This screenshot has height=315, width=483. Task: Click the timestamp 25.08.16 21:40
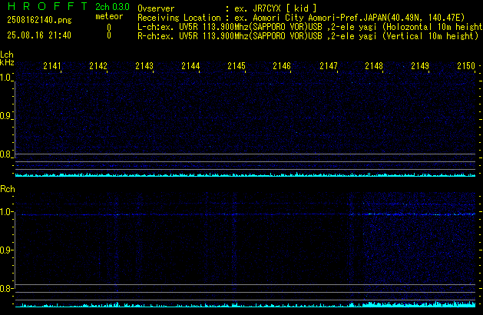pos(39,35)
